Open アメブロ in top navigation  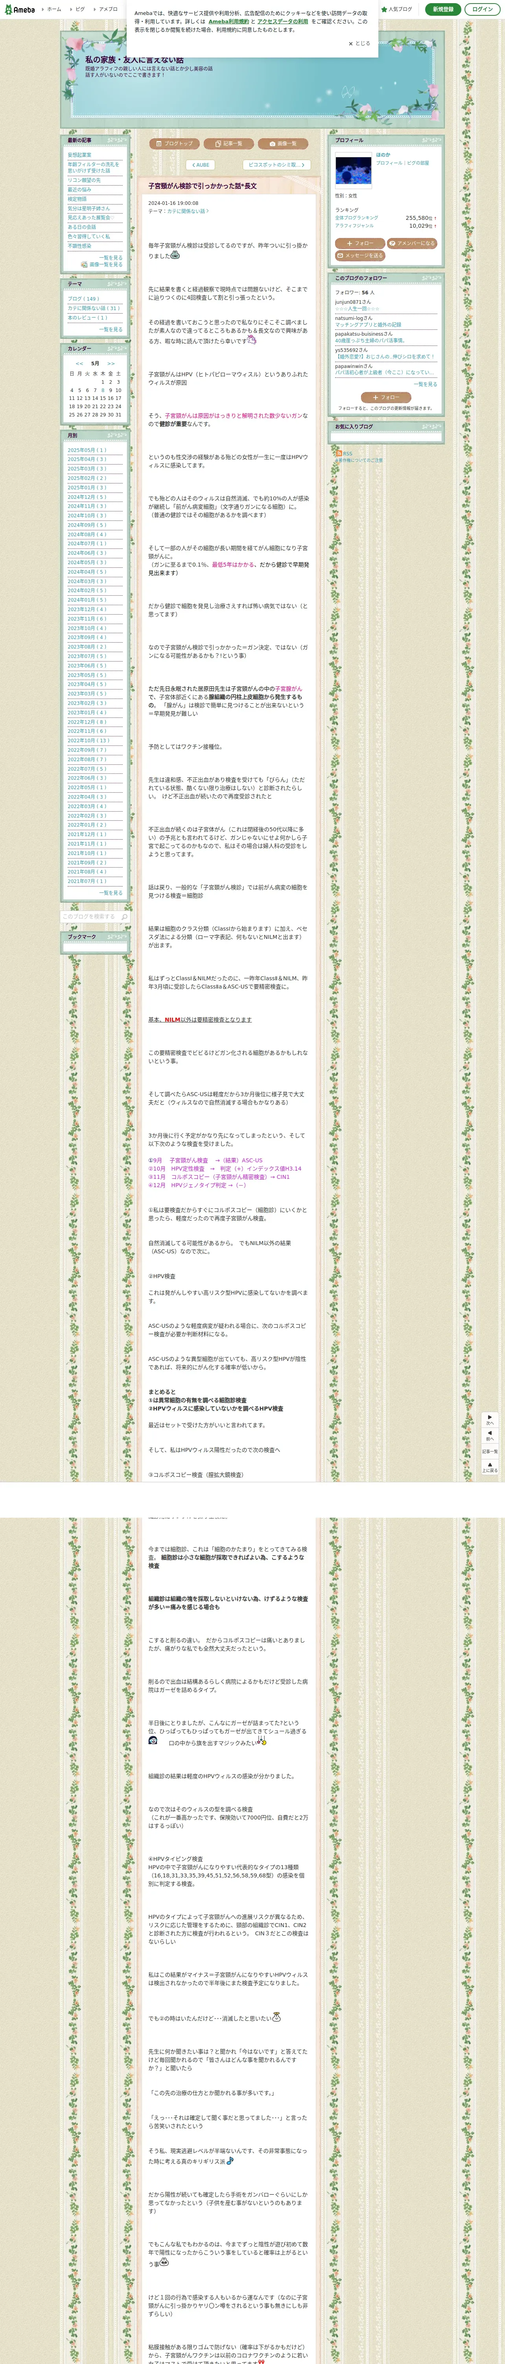pos(108,9)
